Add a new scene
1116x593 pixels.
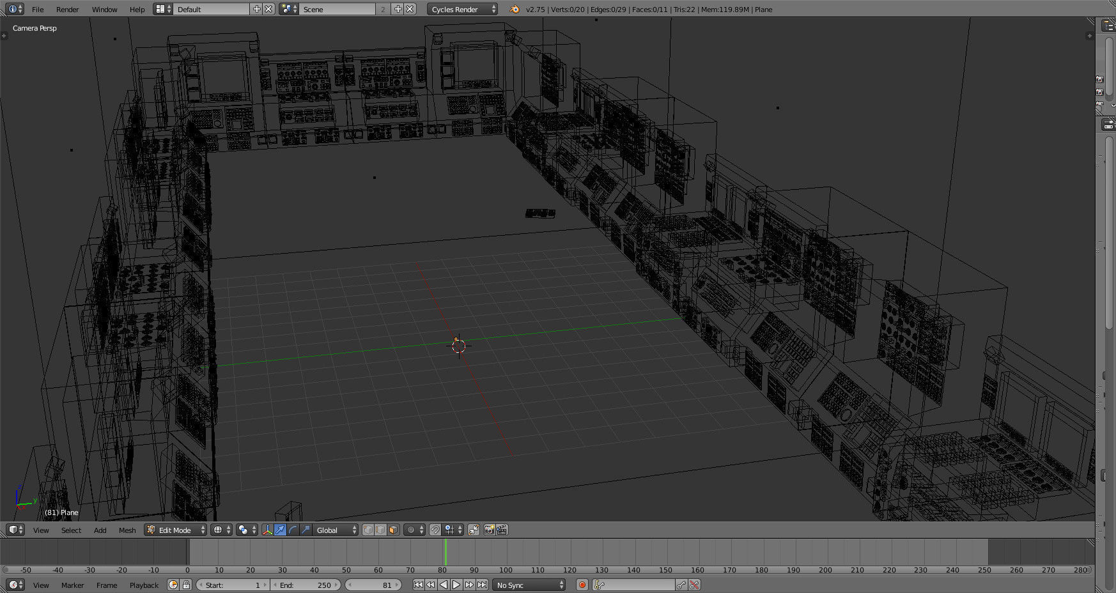pos(398,9)
